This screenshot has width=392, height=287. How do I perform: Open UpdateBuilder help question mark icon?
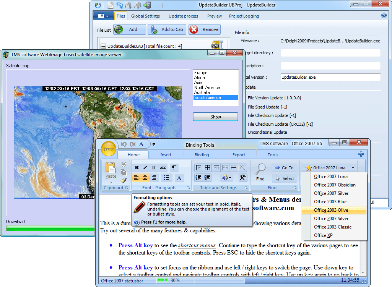pos(384,16)
